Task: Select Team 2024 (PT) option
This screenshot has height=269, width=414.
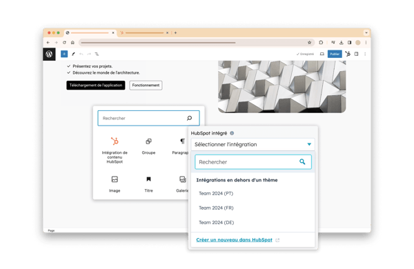Action: (216, 194)
